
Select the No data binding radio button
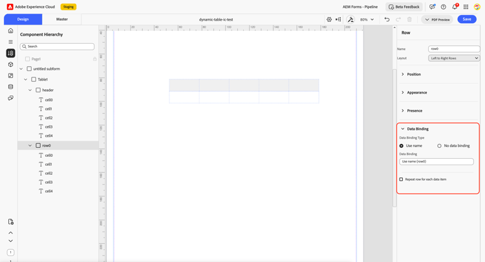click(439, 146)
